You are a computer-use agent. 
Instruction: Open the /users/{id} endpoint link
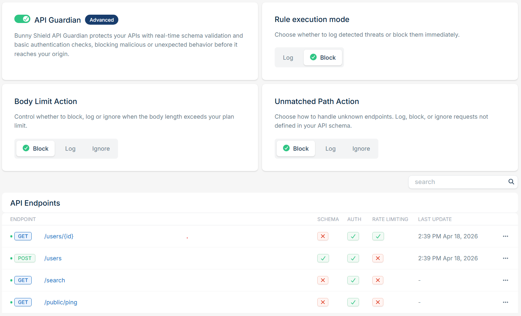tap(59, 236)
